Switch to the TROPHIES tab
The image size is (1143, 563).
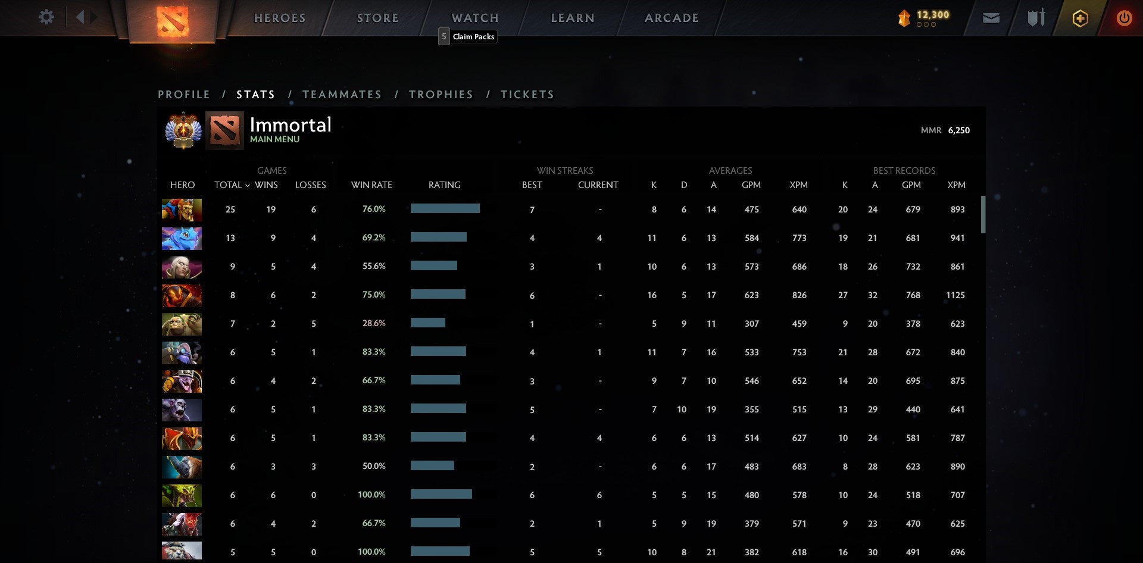point(441,94)
